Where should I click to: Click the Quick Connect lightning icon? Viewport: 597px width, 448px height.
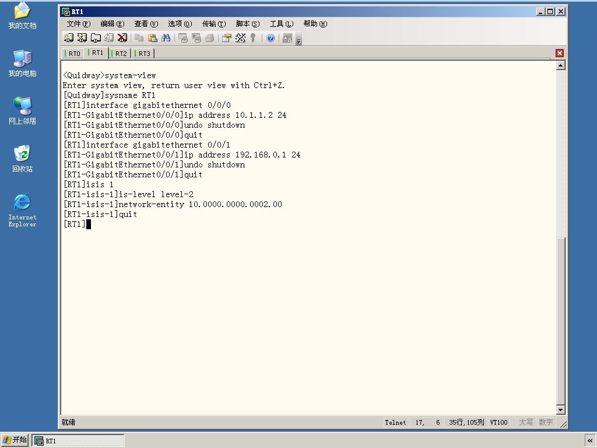[x=82, y=38]
